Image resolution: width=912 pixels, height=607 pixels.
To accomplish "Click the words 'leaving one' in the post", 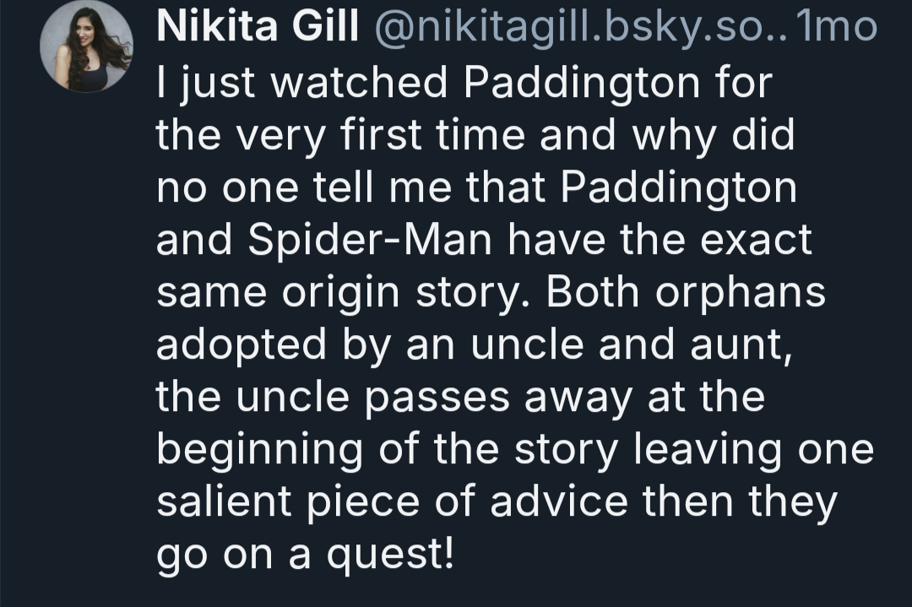I will point(753,450).
